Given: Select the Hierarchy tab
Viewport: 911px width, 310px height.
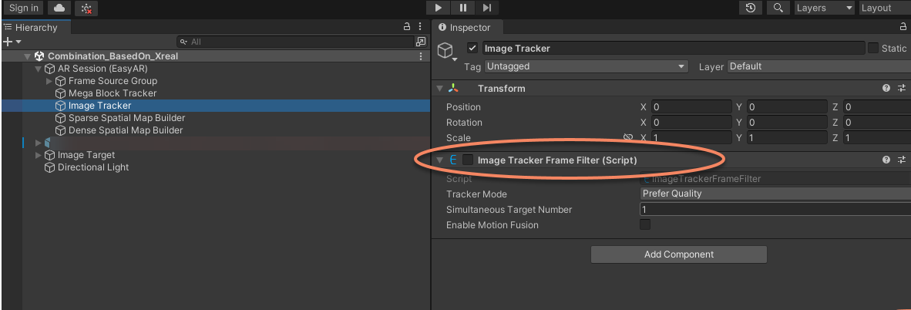Looking at the screenshot, I should 35,27.
